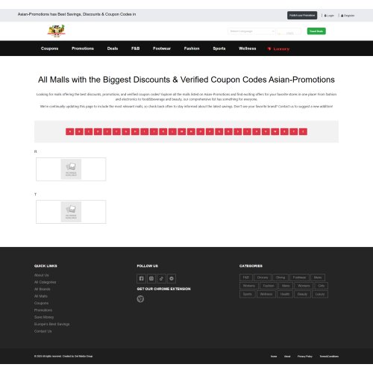Select Fashion tag in footer Categories
The image size is (373, 373).
(x=269, y=286)
